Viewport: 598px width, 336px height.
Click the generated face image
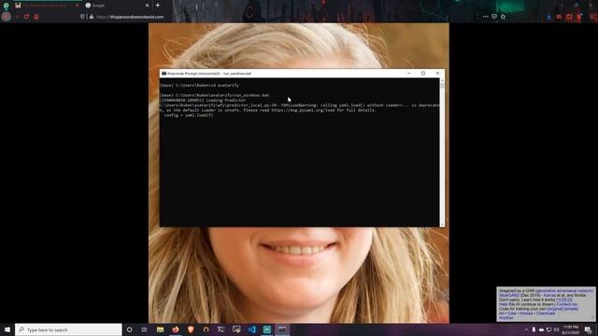(x=299, y=274)
